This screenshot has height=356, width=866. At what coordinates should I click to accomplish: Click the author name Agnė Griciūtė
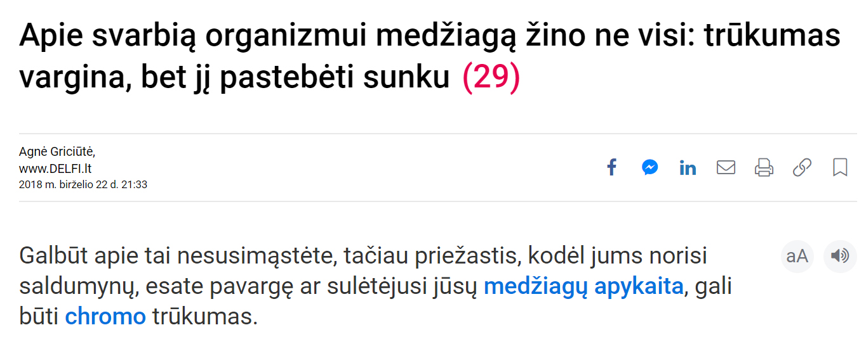coord(57,151)
